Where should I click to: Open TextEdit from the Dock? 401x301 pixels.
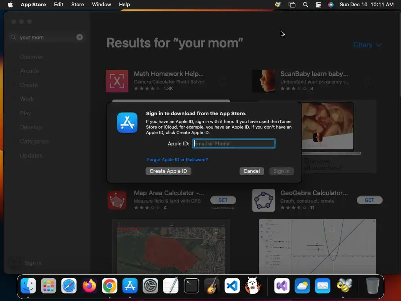tap(171, 286)
